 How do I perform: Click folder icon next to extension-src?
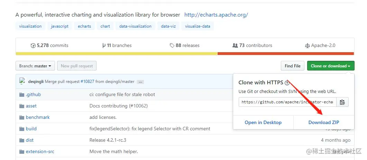[22, 152]
